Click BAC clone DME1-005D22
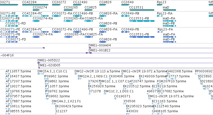This screenshot has width=213, height=115. point(49,60)
